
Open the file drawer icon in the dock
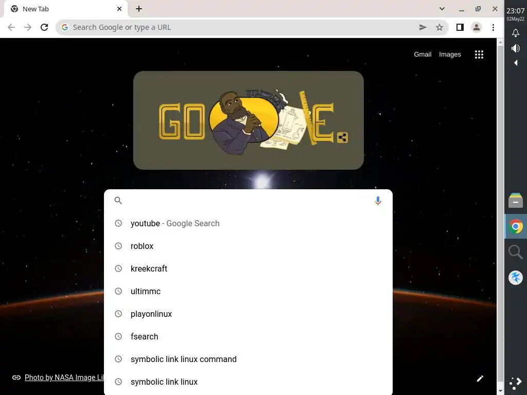(516, 200)
